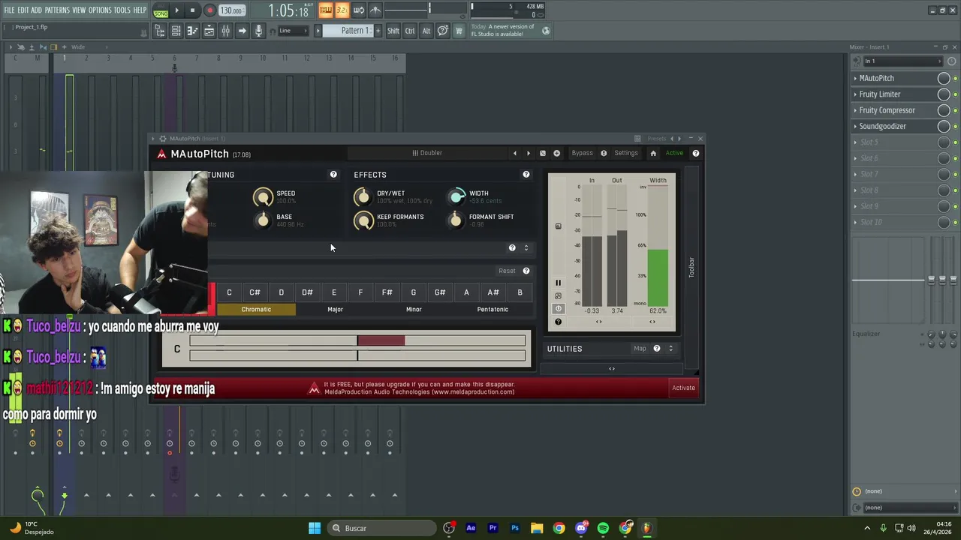Click the Activate button in red banner
Screen dimensions: 961x540
[x=683, y=388]
